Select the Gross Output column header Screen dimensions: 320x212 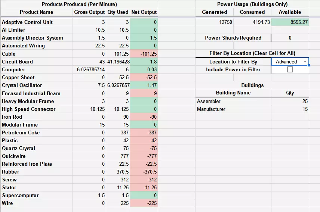click(x=90, y=12)
